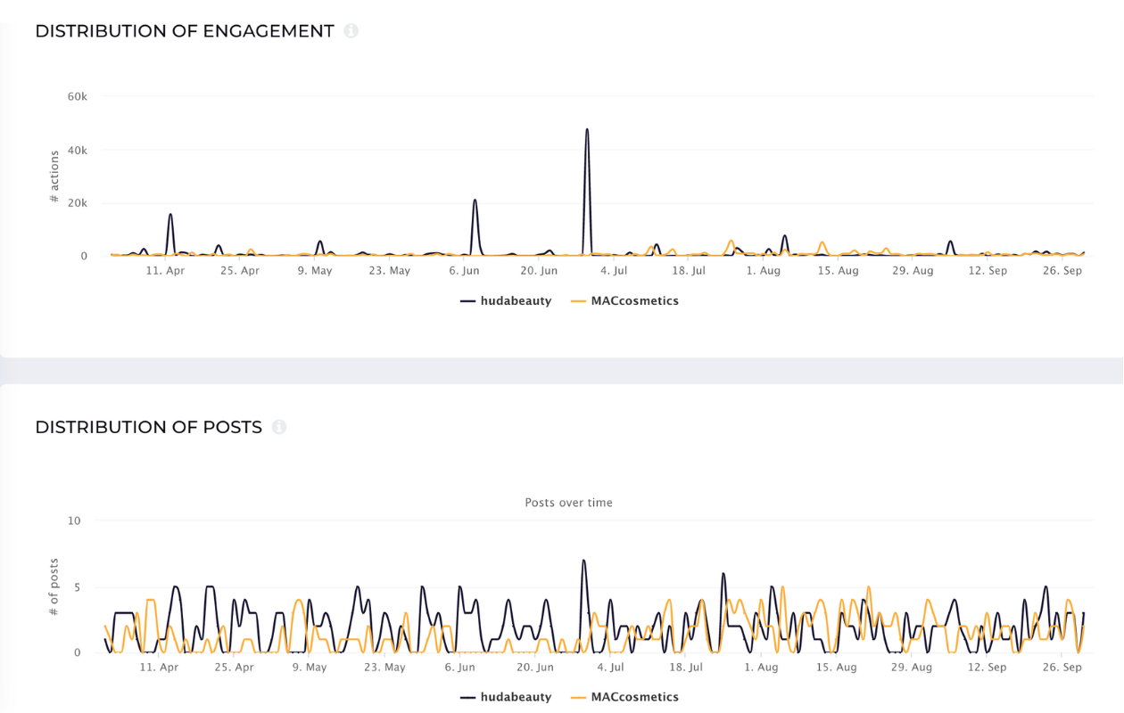This screenshot has height=713, width=1124.
Task: Click the '20k' axis label in engagement chart
Action: pyautogui.click(x=78, y=203)
